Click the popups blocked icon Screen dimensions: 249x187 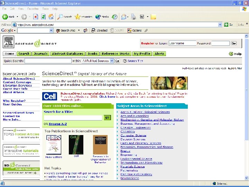pos(93,30)
